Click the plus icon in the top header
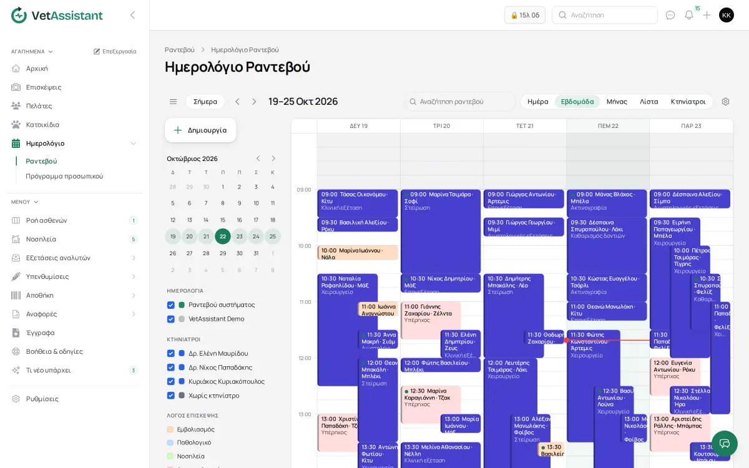The height and width of the screenshot is (468, 749). [x=707, y=15]
